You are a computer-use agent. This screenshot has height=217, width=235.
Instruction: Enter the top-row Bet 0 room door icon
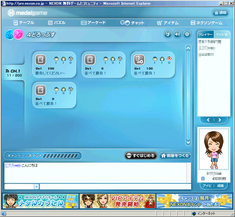(90, 60)
